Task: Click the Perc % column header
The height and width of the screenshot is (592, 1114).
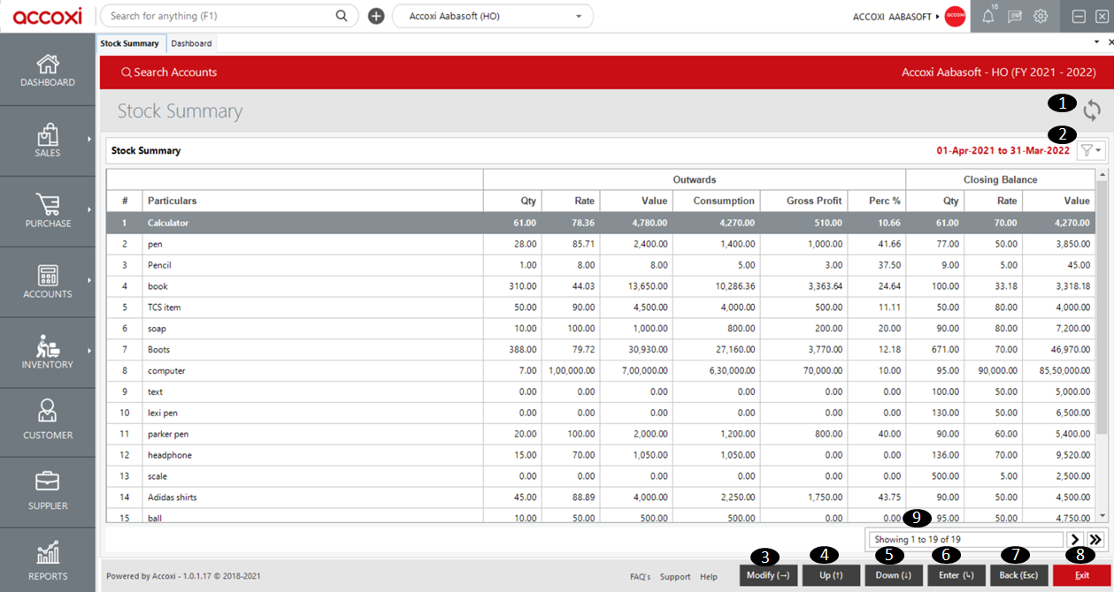Action: (876, 201)
